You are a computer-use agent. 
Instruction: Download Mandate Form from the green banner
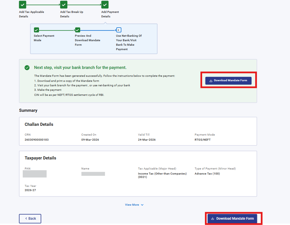[228, 80]
